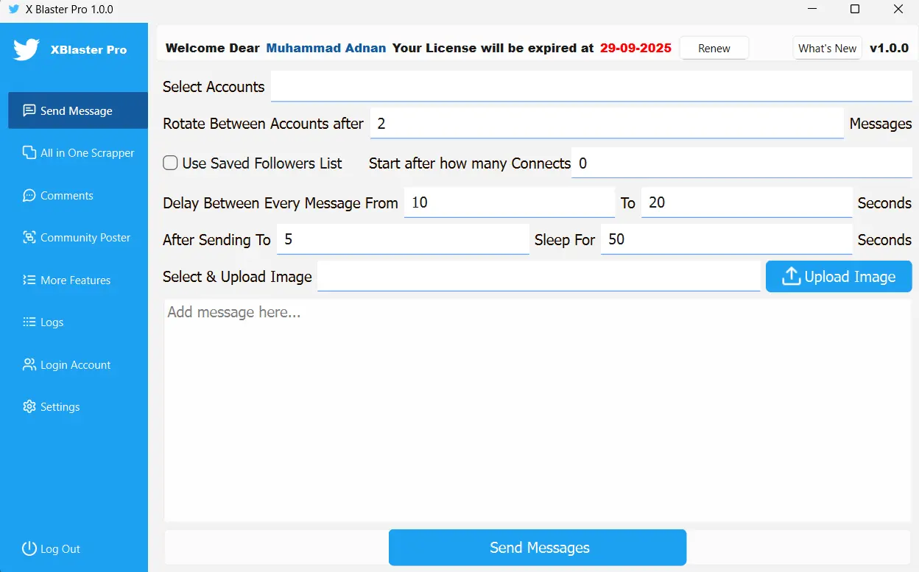Viewport: 919px width, 572px height.
Task: Click the Renew license button
Action: pyautogui.click(x=714, y=49)
